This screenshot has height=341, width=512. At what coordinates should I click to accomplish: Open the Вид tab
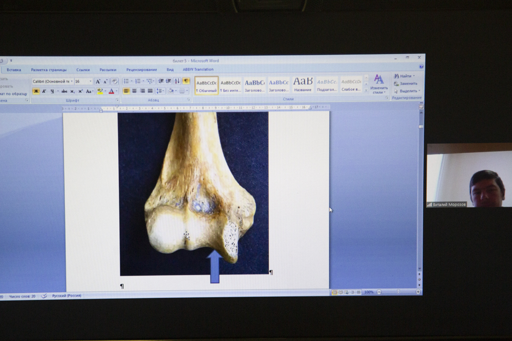(170, 70)
